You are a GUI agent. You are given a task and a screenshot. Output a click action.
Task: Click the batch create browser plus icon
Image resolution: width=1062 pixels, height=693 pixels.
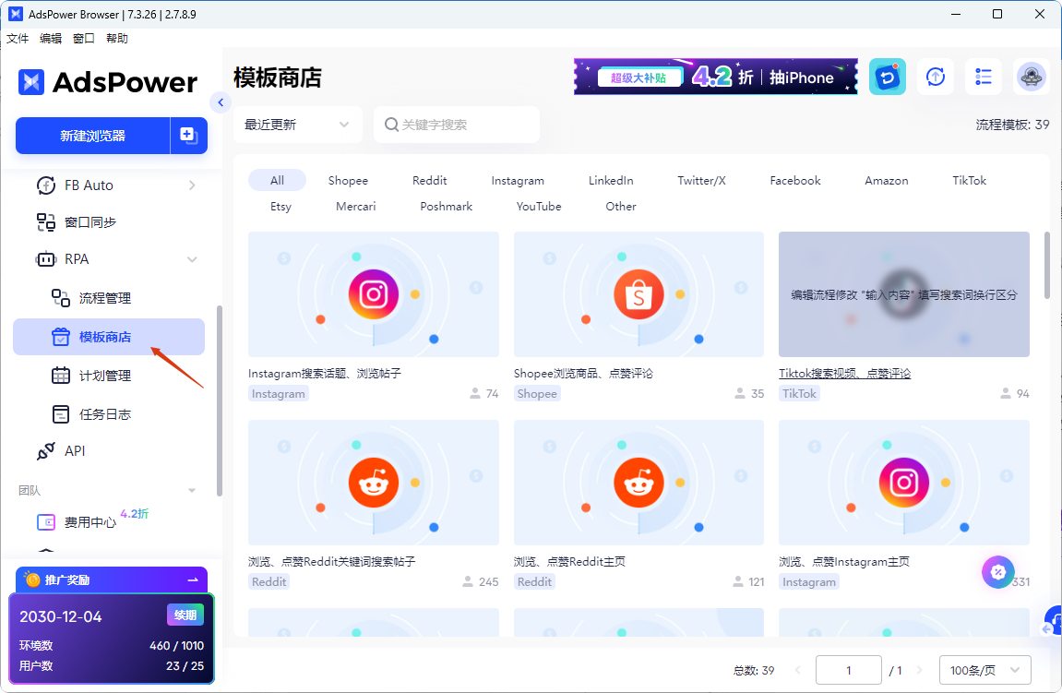click(x=188, y=136)
